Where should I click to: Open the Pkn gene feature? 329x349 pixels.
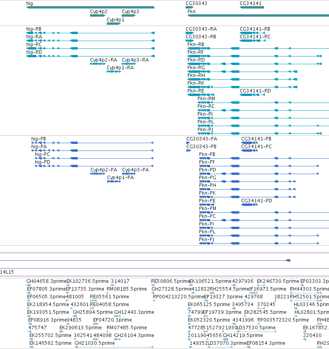pos(258,15)
